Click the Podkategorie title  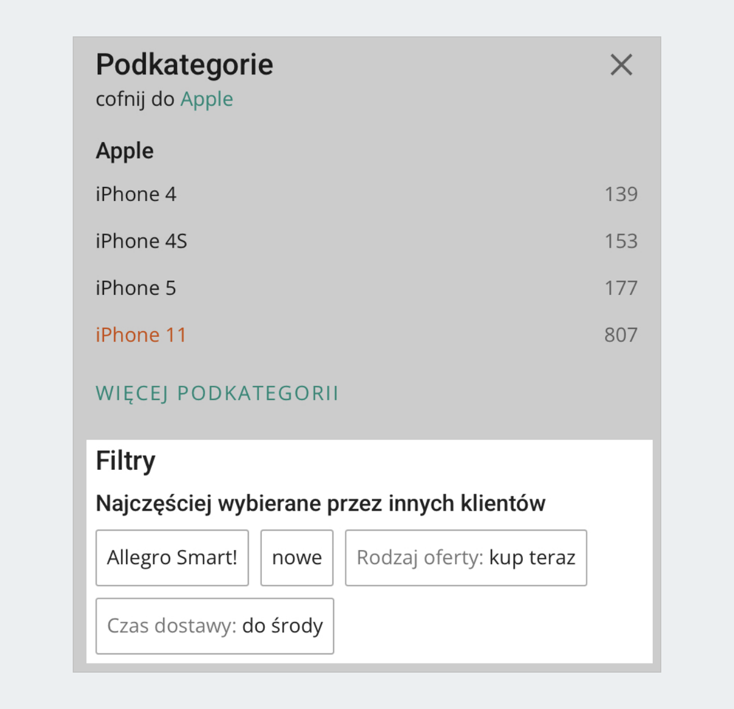pos(184,64)
